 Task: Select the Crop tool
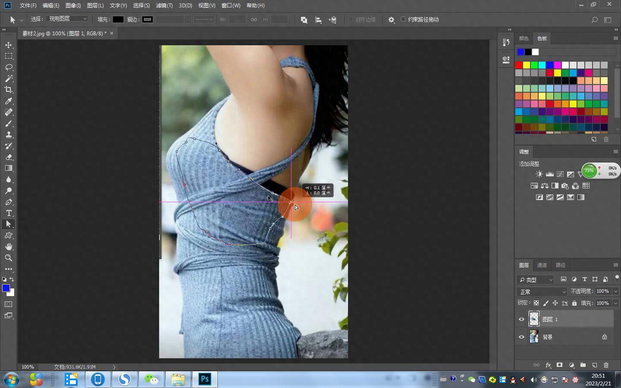click(9, 90)
